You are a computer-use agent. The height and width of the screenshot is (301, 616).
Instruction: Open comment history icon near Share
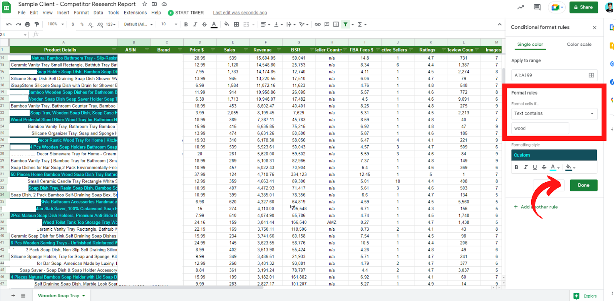537,7
